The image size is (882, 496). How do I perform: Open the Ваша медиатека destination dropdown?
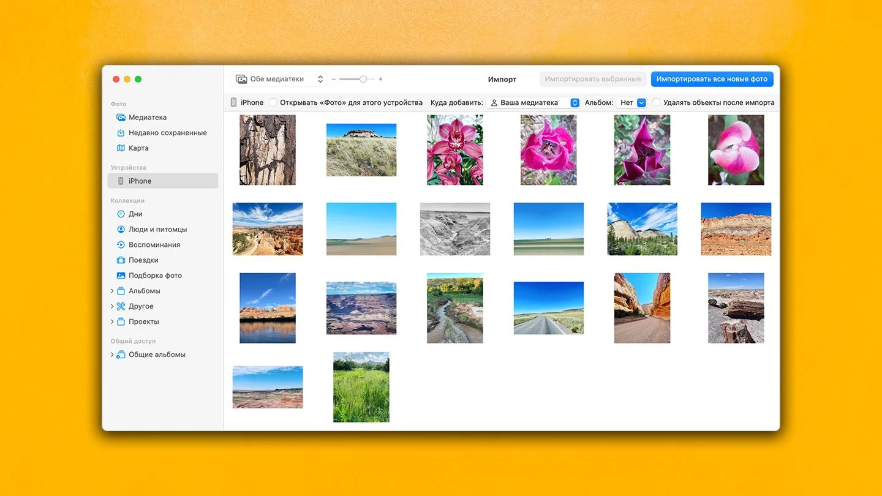pyautogui.click(x=533, y=103)
